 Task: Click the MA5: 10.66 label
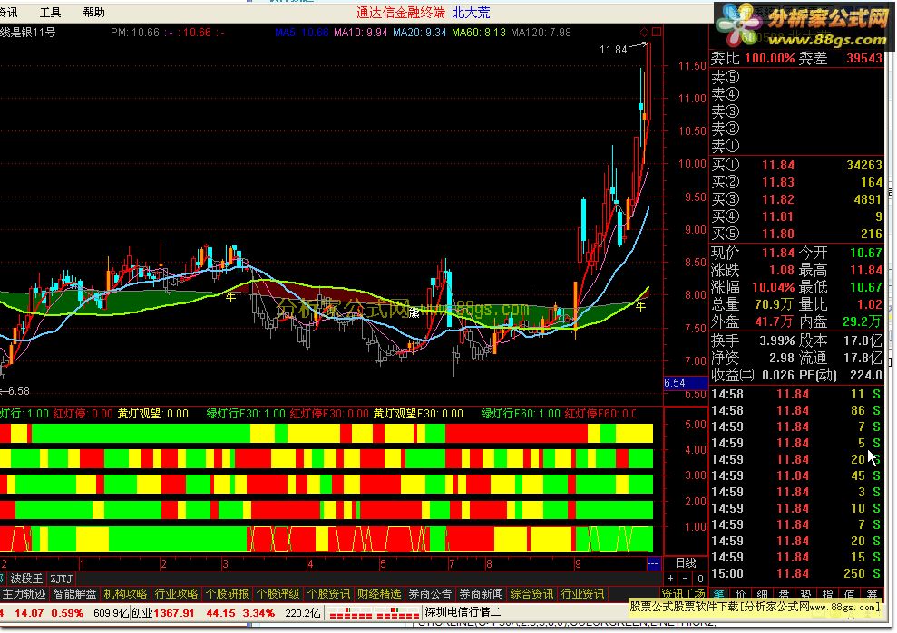[301, 33]
